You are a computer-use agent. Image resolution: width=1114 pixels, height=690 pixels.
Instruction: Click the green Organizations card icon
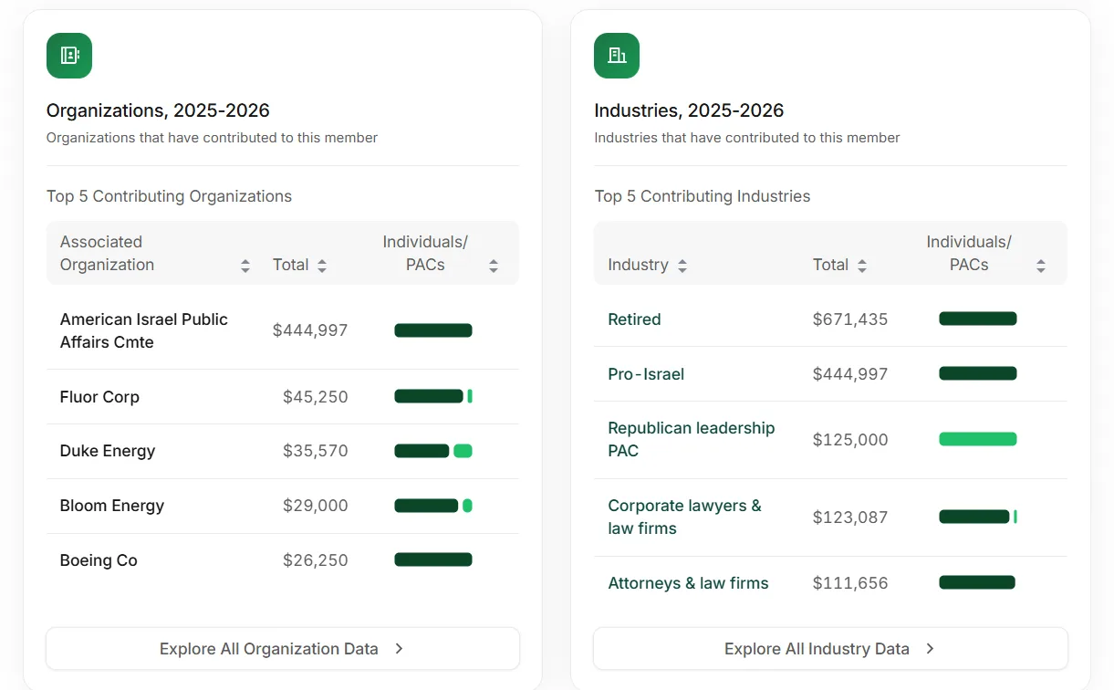[69, 56]
